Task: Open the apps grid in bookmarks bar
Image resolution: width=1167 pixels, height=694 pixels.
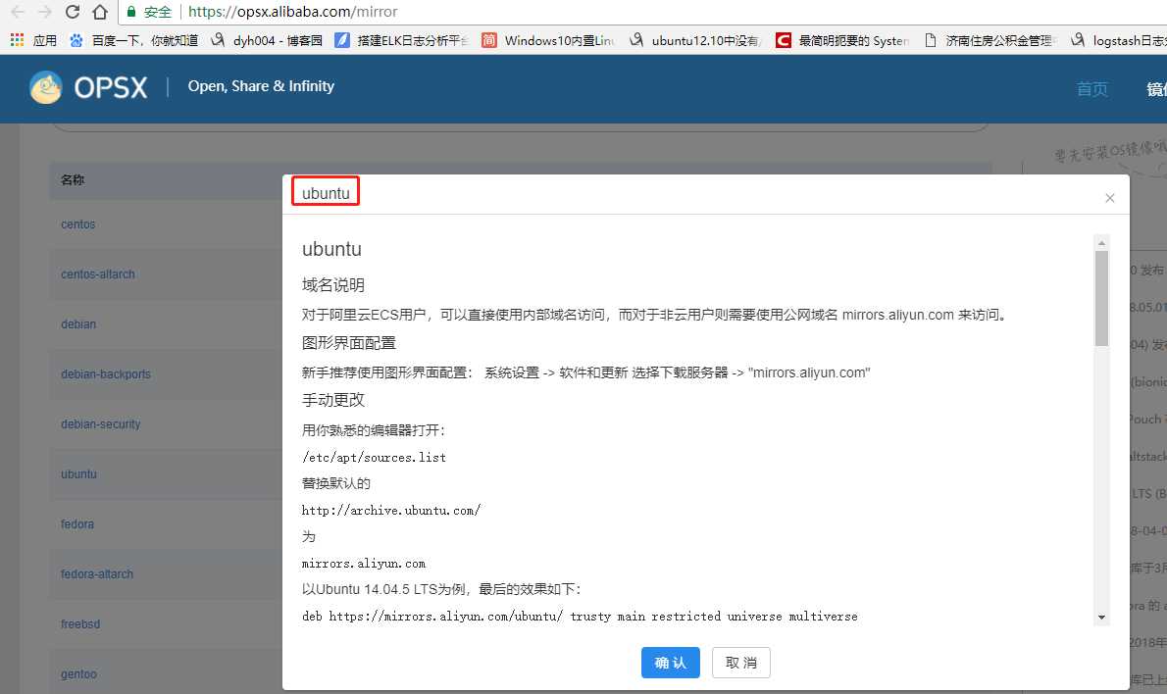Action: pos(32,40)
